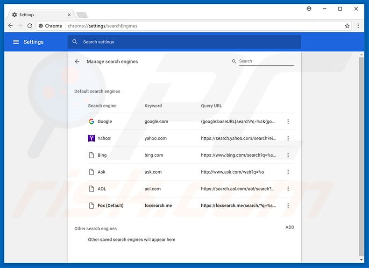Select the Yahoo! search engine name
The height and width of the screenshot is (268, 369).
[x=105, y=138]
